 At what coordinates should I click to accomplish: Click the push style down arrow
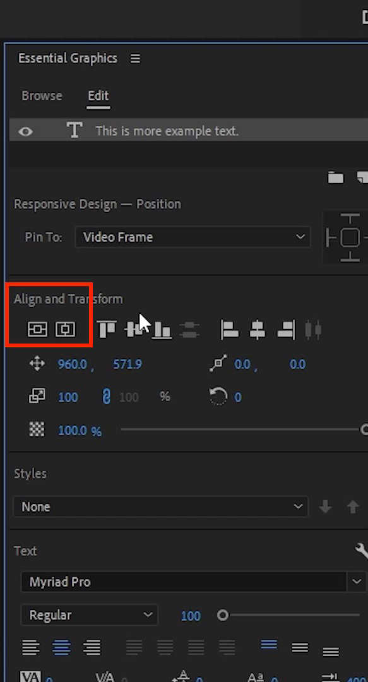click(x=325, y=506)
